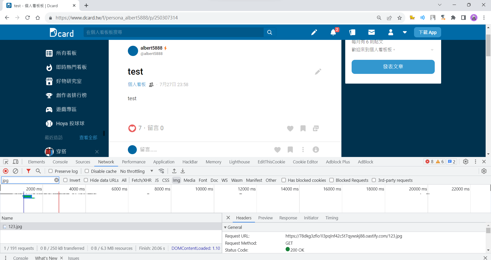
Task: Open 創作者排行榜 in the sidebar
Action: tap(66, 95)
